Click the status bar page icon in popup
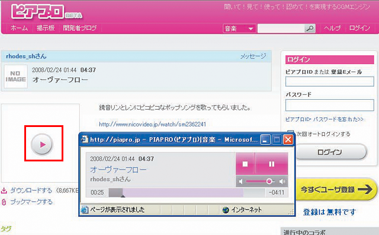 [84, 209]
